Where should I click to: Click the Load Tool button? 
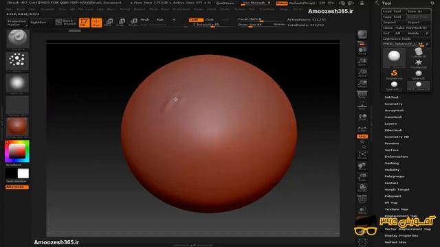394,12
